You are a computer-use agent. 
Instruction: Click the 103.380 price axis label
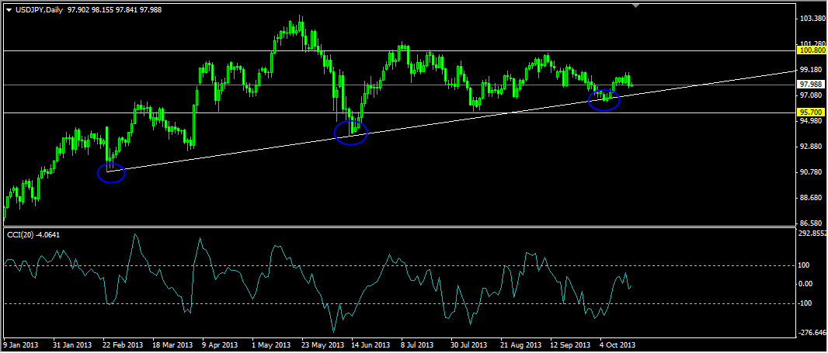tap(812, 19)
